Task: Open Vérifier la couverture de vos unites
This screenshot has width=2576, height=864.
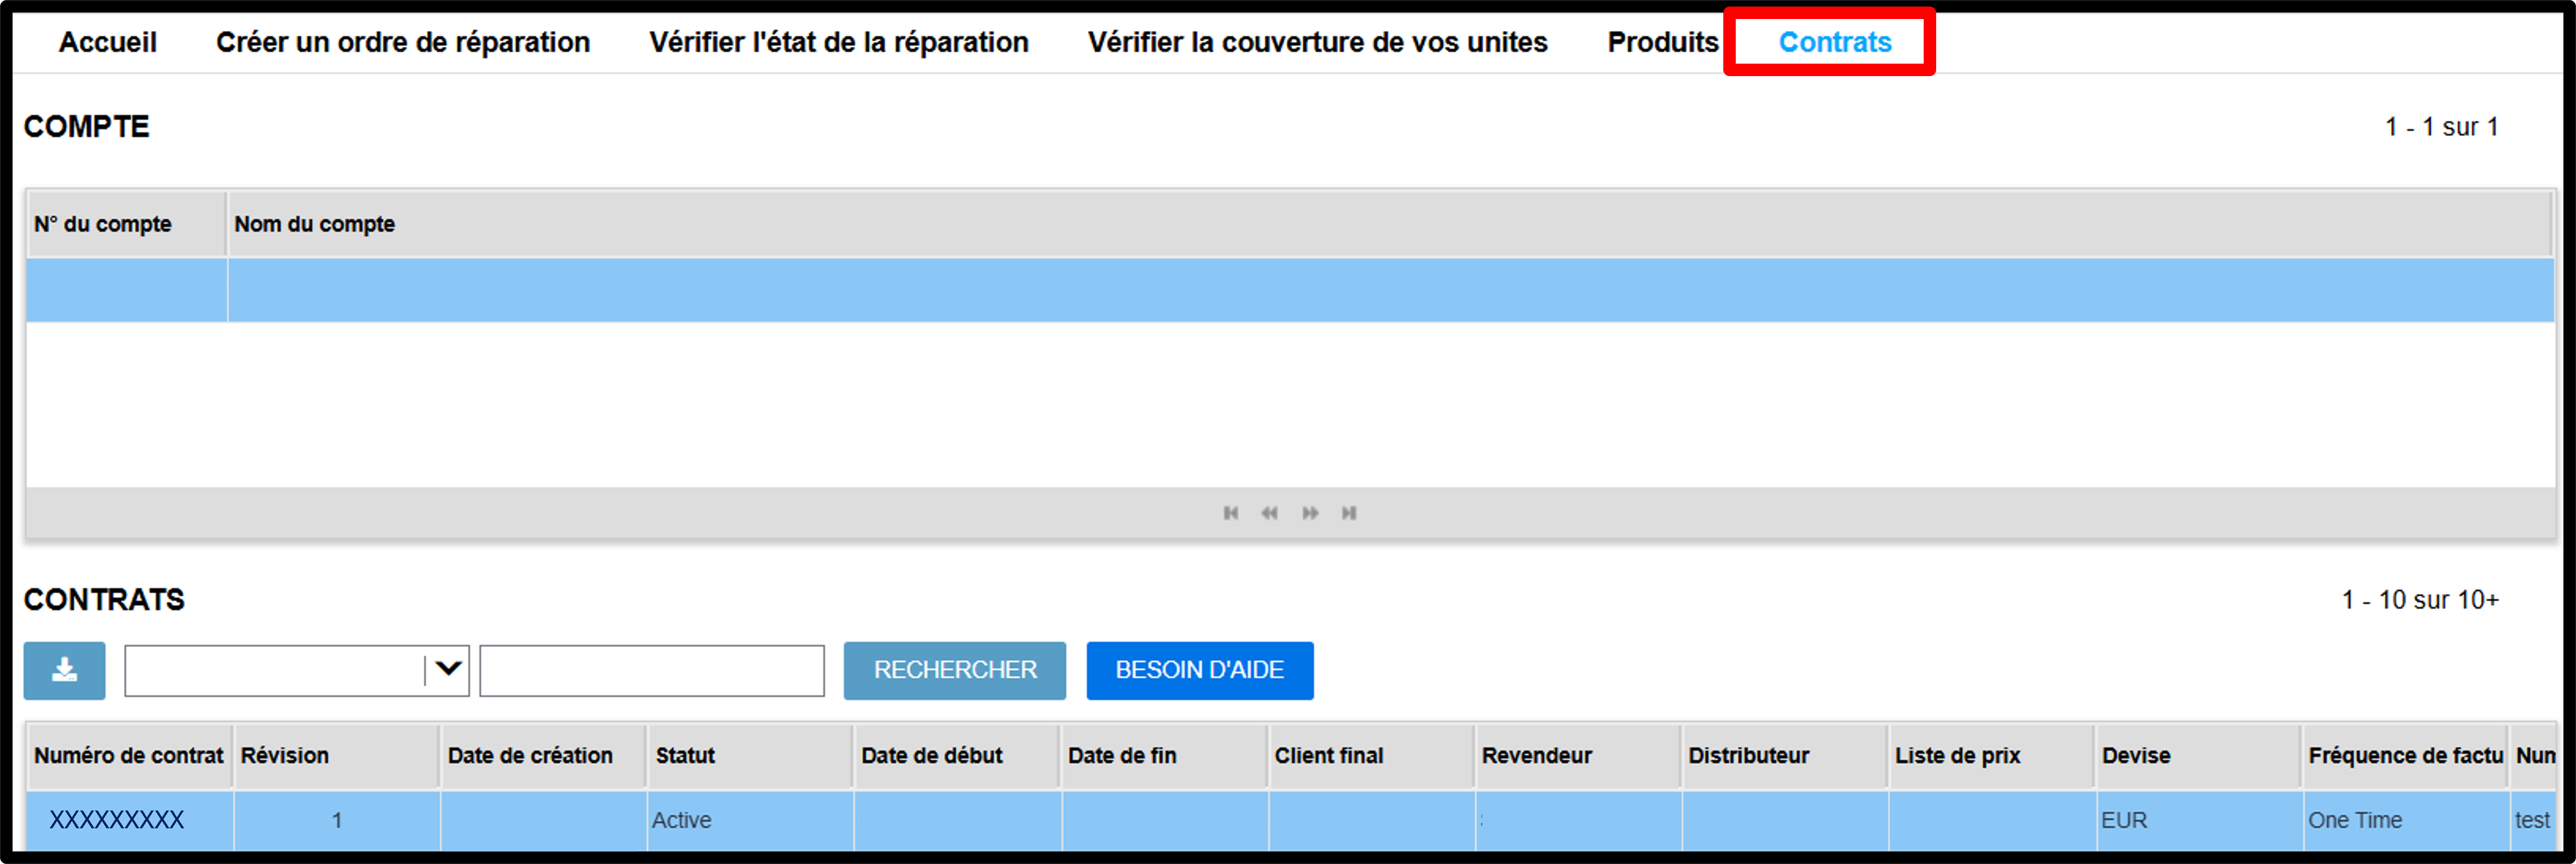Action: click(x=1318, y=42)
